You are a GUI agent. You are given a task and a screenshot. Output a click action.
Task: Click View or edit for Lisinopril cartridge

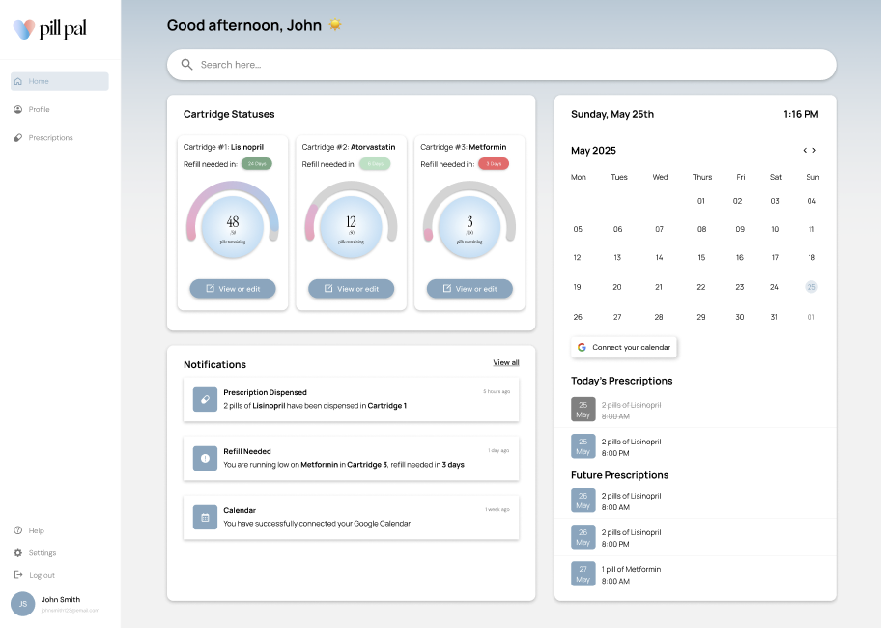233,289
